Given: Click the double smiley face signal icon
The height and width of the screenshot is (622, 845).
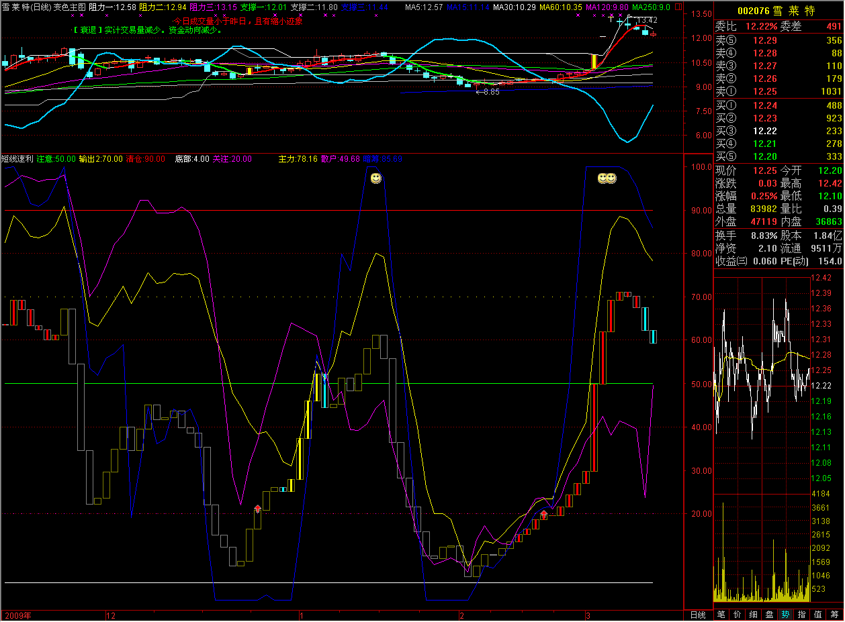Looking at the screenshot, I should pyautogui.click(x=607, y=178).
